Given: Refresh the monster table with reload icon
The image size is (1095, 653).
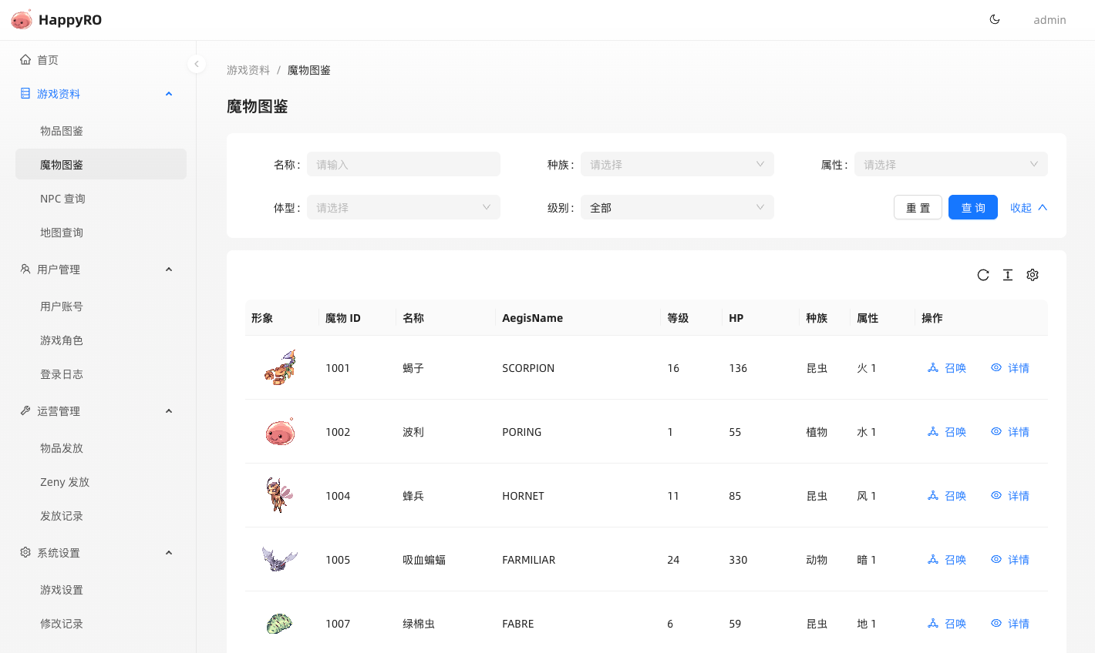Looking at the screenshot, I should (983, 275).
